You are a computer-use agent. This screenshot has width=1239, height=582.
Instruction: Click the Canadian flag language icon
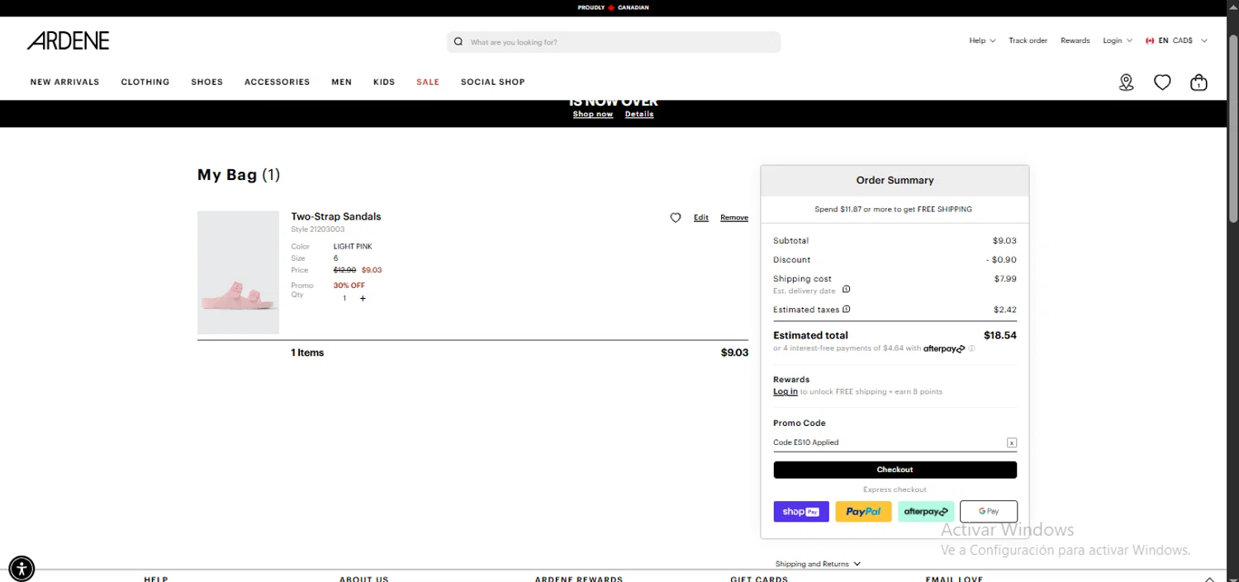tap(1150, 40)
